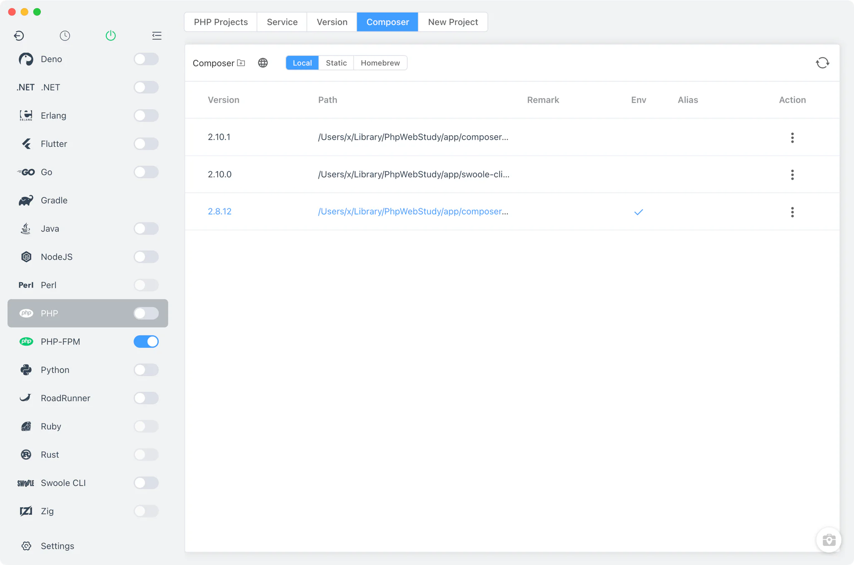Enable the Flutter switch
Image resolution: width=854 pixels, height=565 pixels.
coord(146,144)
